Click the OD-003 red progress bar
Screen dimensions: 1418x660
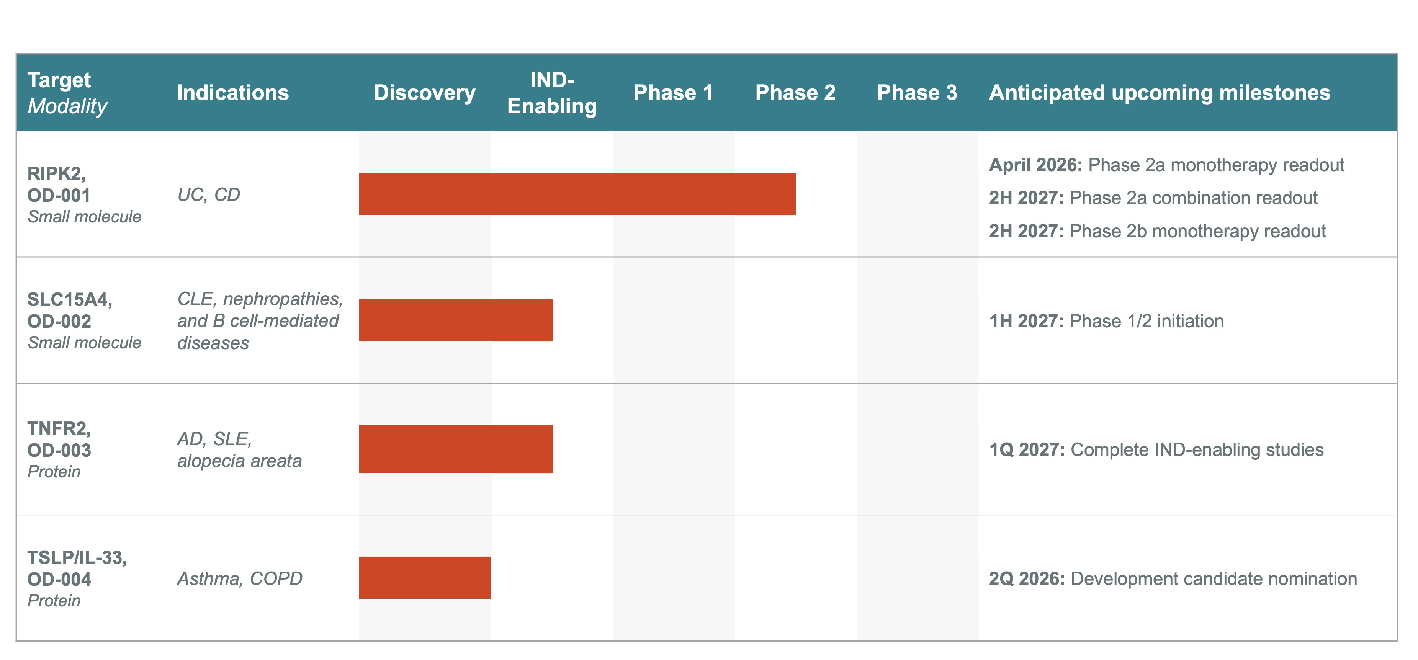(455, 449)
